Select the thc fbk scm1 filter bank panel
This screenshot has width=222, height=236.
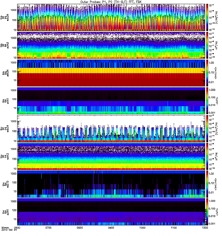click(111, 212)
